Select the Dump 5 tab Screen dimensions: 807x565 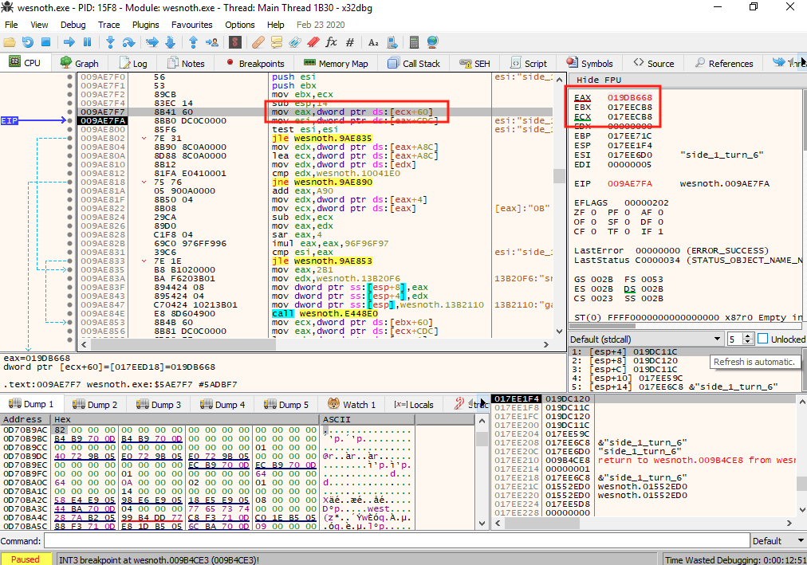click(x=286, y=405)
